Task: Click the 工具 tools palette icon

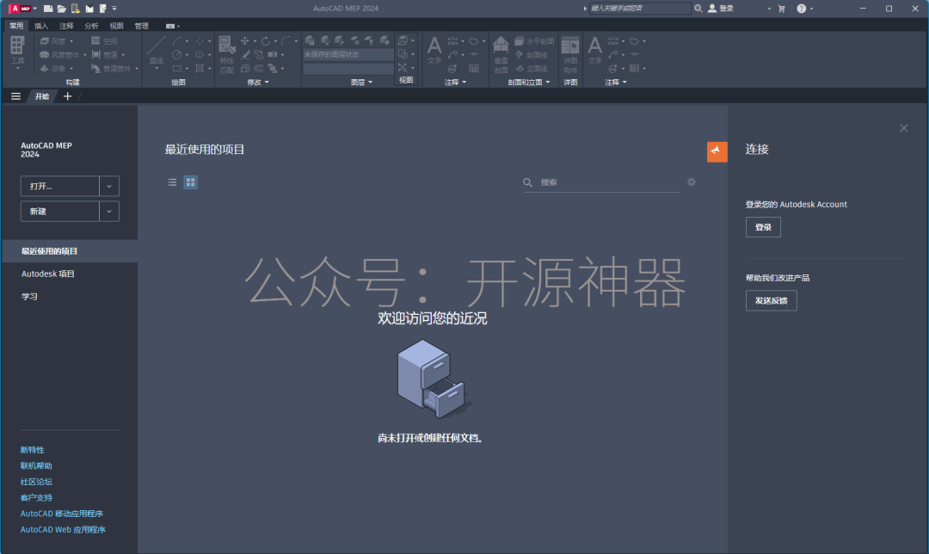Action: [17, 52]
